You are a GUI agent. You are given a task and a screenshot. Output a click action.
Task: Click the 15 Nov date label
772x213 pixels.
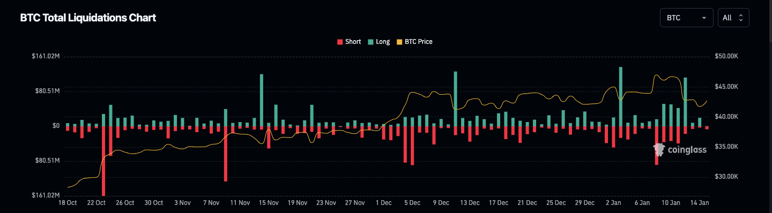pyautogui.click(x=269, y=203)
